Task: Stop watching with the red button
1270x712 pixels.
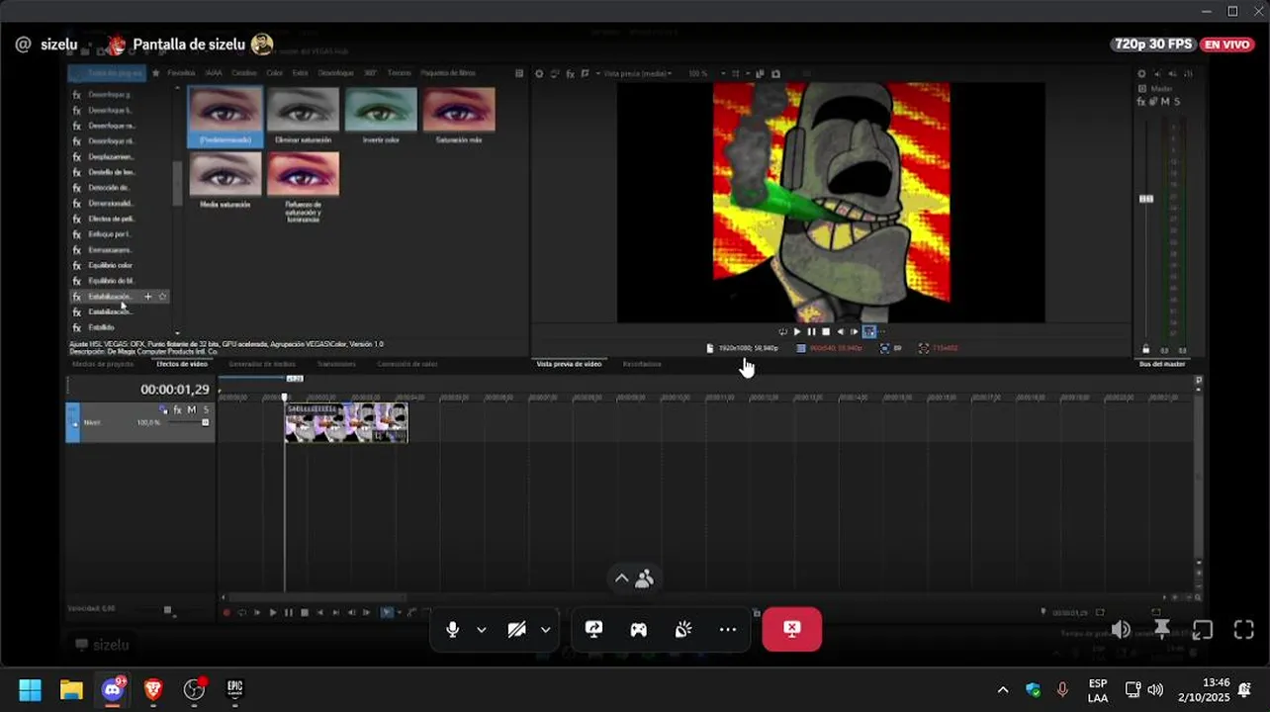Action: (x=791, y=629)
